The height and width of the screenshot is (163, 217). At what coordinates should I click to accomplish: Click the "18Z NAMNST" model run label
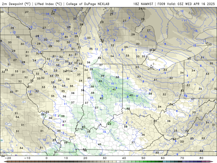coord(143,4)
